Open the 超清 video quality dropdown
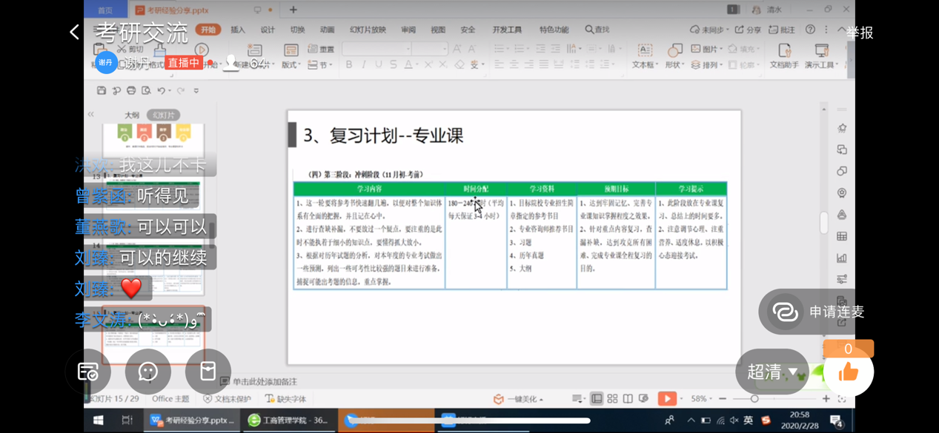 click(772, 372)
